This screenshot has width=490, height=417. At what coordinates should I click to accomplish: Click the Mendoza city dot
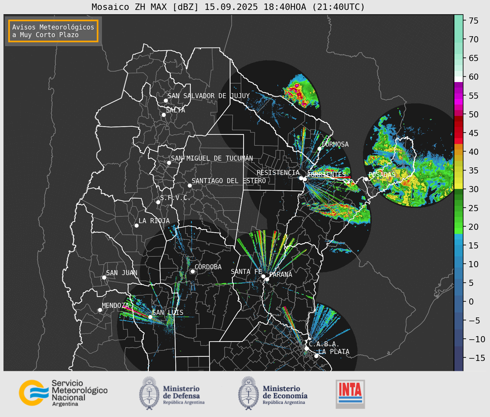[x=100, y=310]
